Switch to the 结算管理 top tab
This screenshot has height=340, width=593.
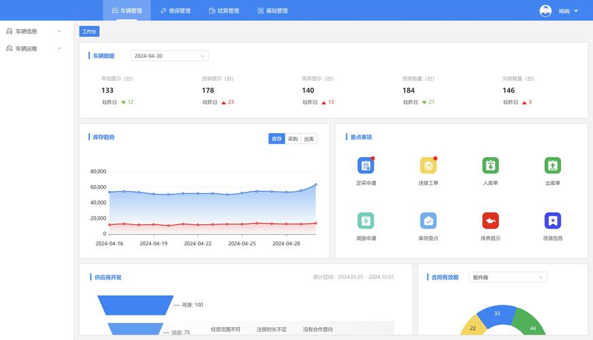coord(224,11)
